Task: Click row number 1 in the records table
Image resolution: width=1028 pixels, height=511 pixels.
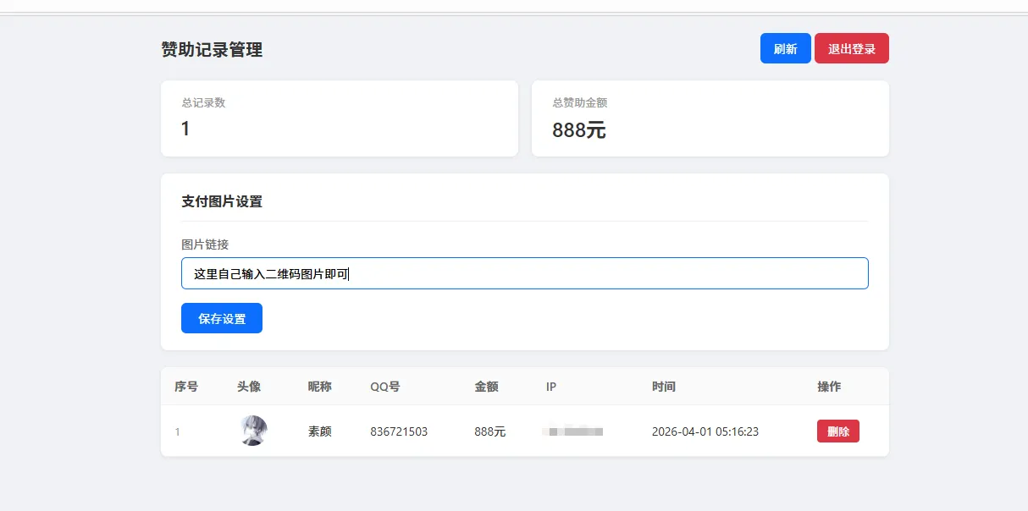Action: tap(176, 431)
